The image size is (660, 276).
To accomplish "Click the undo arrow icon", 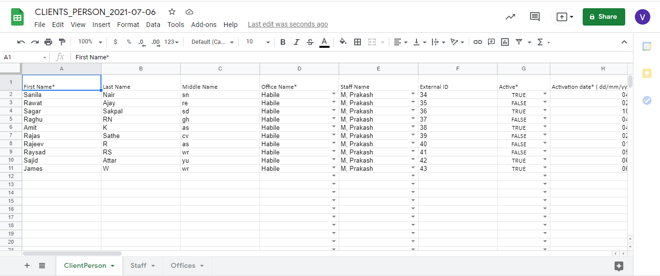I will (21, 42).
